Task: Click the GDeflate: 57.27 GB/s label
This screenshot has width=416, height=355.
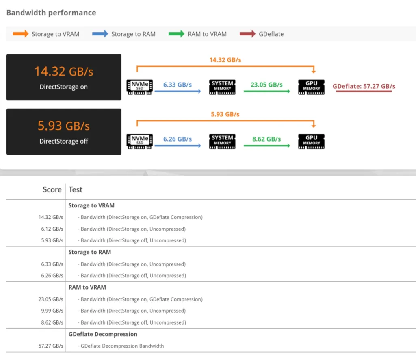Action: pyautogui.click(x=364, y=86)
